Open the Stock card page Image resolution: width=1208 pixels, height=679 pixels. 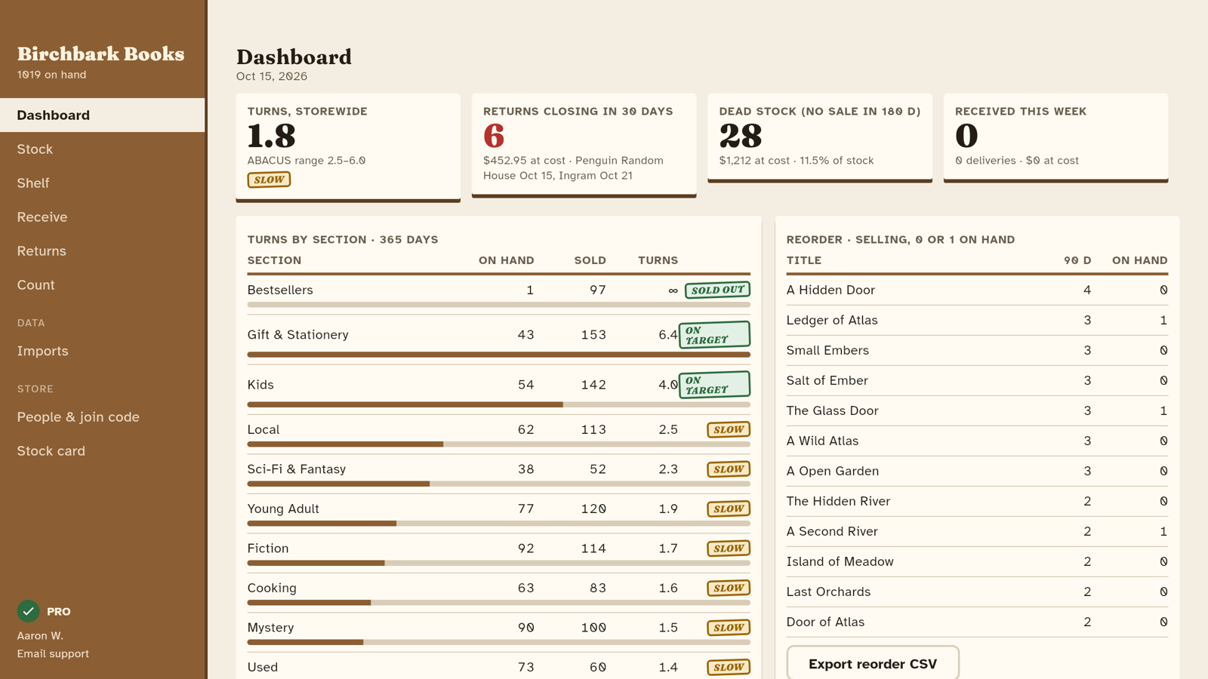pyautogui.click(x=103, y=450)
